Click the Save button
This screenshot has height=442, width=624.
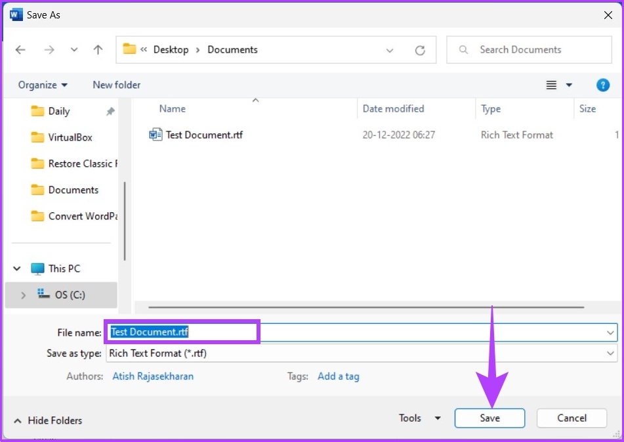(489, 418)
